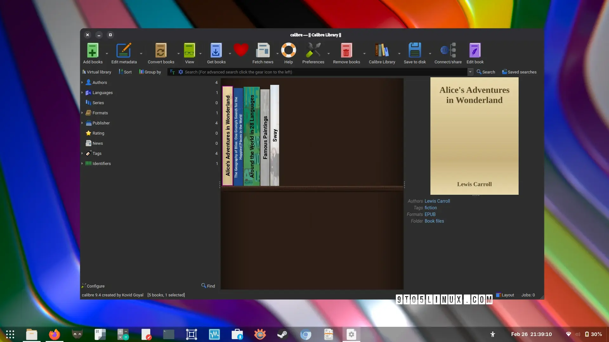Click the Add books icon
Viewport: 609px width, 342px height.
(x=93, y=51)
